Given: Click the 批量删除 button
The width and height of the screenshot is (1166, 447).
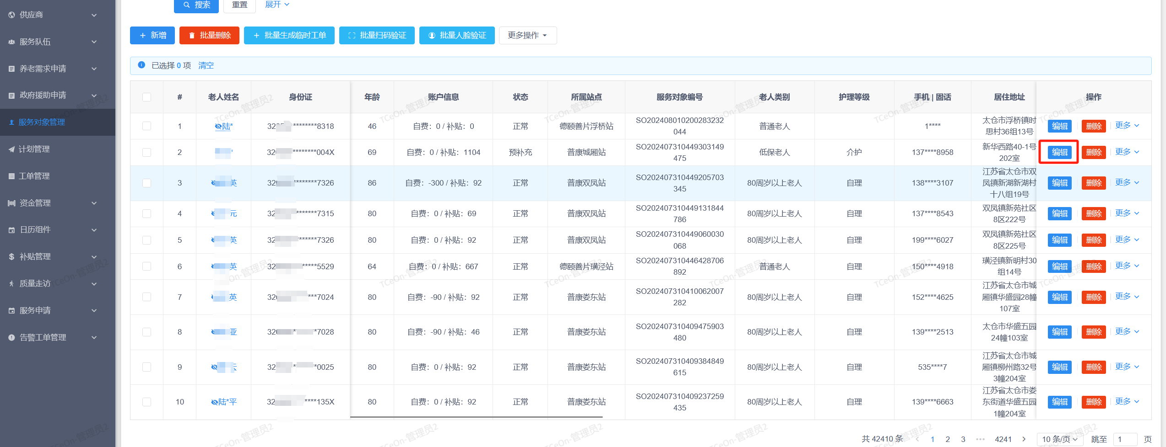Looking at the screenshot, I should [209, 35].
